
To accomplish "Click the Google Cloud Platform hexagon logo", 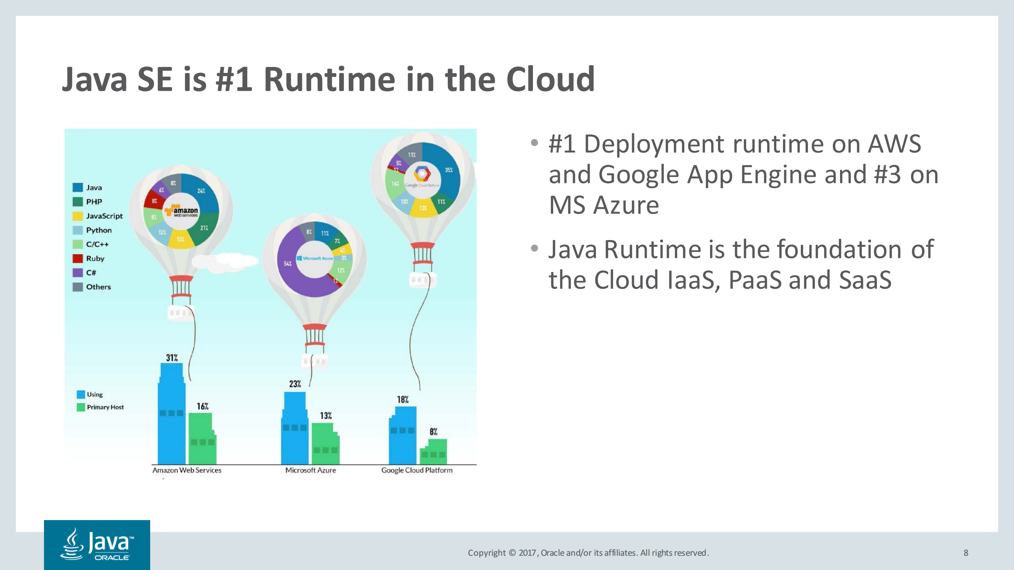I will click(x=422, y=173).
